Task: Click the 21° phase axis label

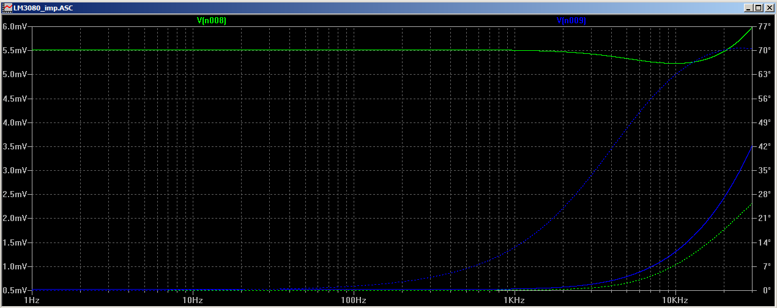Action: 764,219
